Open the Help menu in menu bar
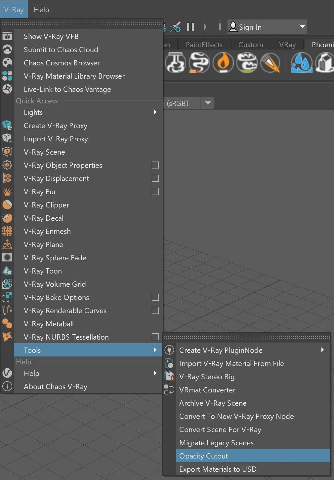 coord(41,10)
